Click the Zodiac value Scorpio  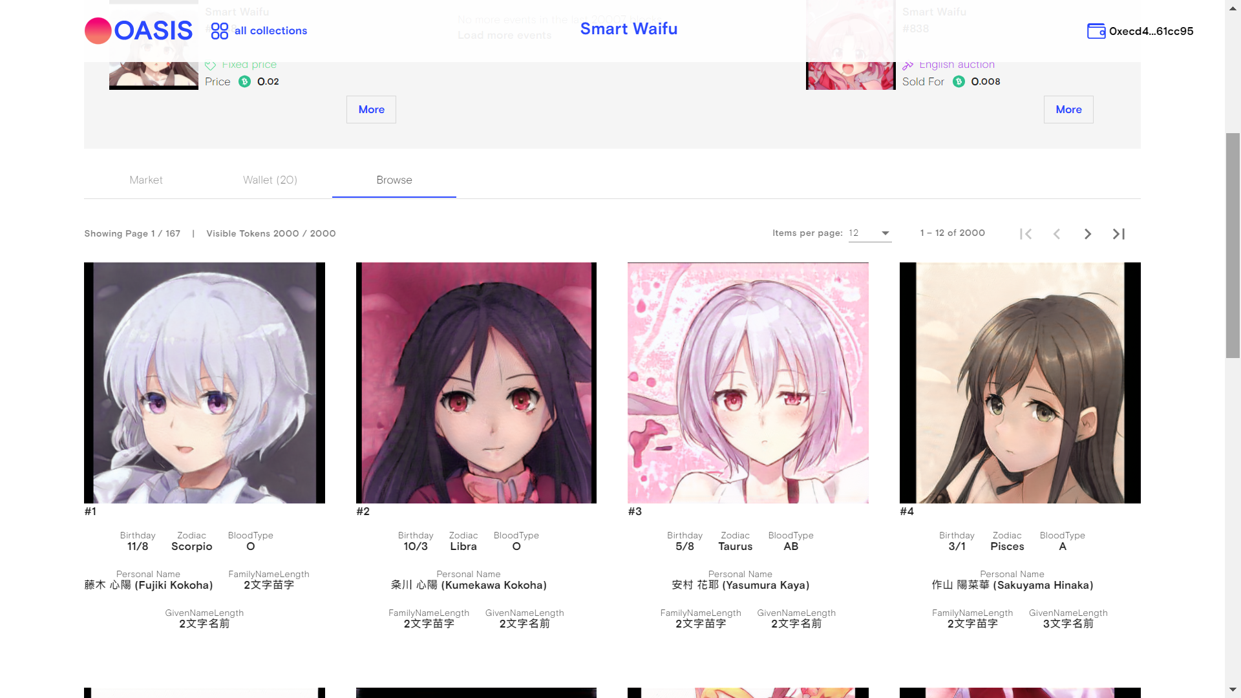click(192, 547)
